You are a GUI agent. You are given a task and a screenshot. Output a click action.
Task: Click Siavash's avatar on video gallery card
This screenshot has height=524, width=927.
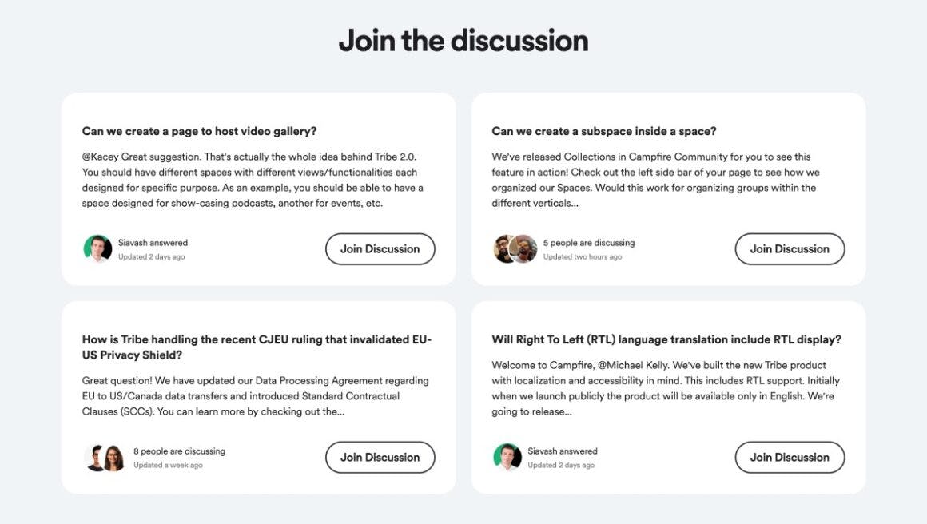click(97, 248)
